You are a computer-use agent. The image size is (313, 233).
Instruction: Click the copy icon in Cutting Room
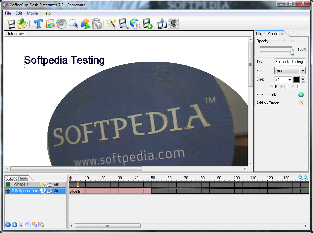coord(27,225)
